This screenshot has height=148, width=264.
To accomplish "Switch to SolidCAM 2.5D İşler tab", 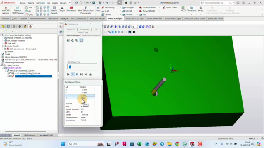I will [x=134, y=18].
